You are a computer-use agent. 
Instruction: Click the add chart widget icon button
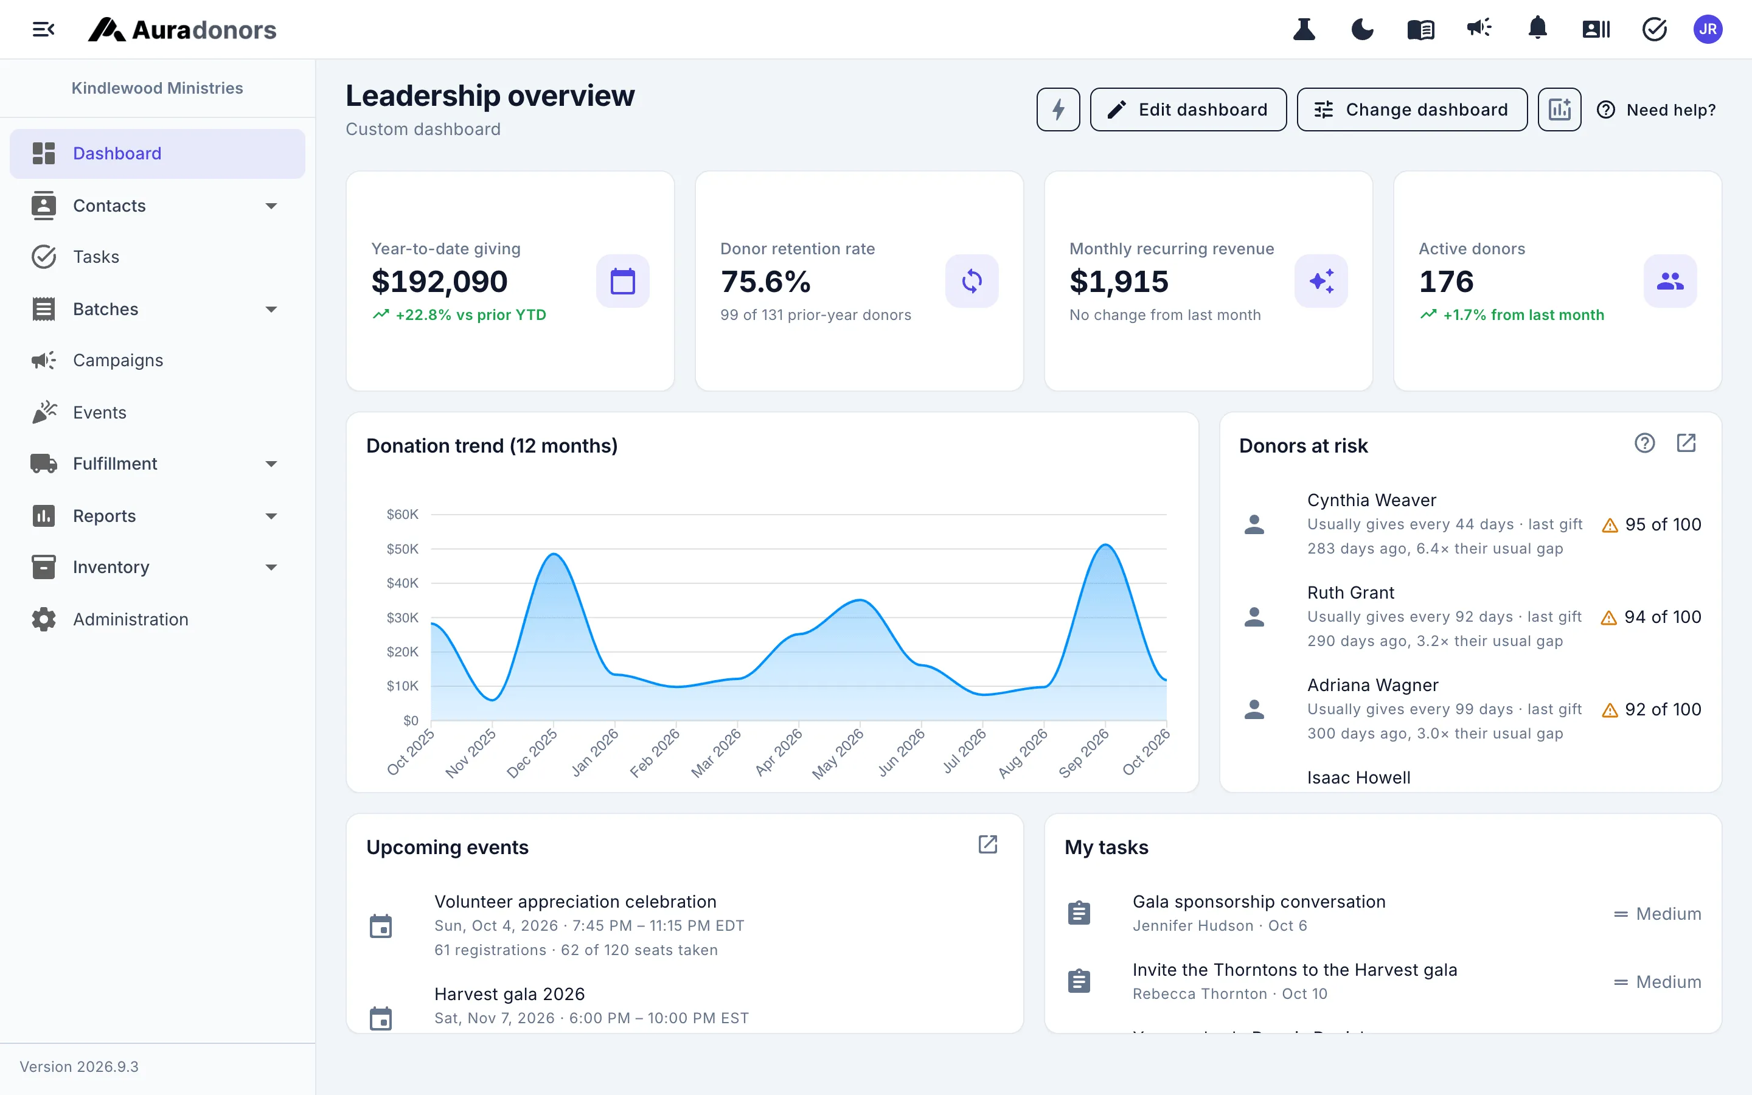(x=1559, y=109)
